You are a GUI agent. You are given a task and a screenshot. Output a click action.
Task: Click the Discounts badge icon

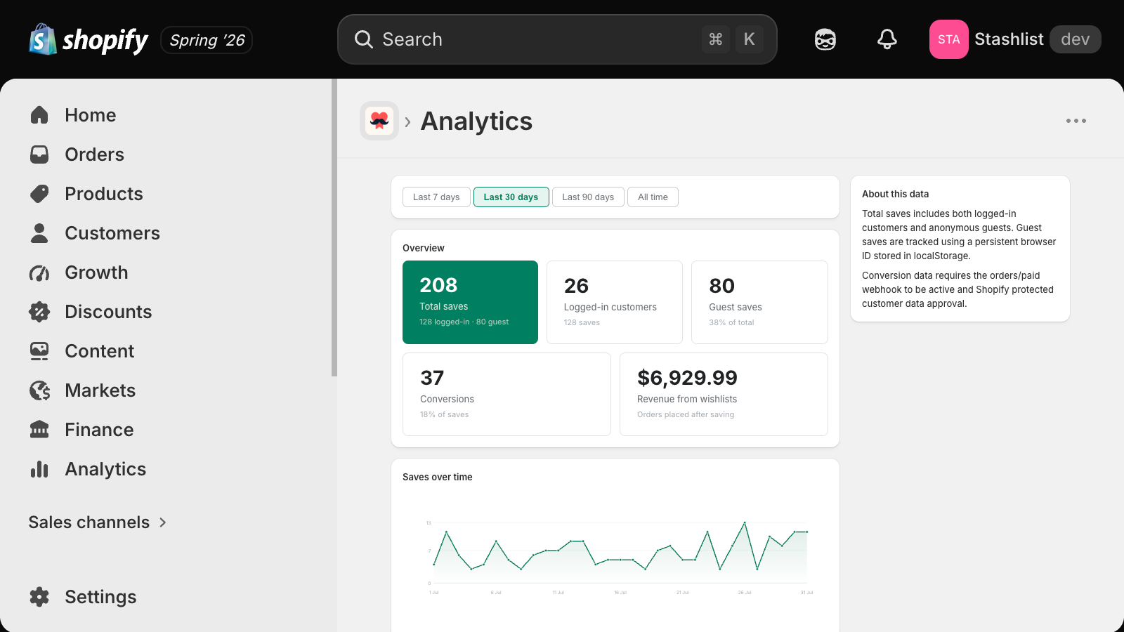point(39,312)
